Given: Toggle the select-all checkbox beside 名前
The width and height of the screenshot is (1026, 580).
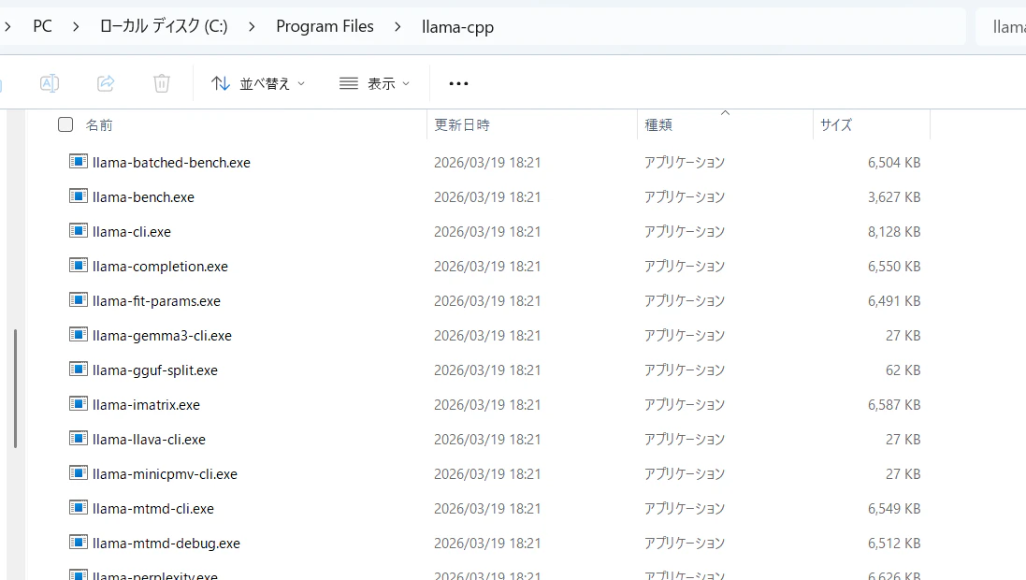Looking at the screenshot, I should (65, 124).
